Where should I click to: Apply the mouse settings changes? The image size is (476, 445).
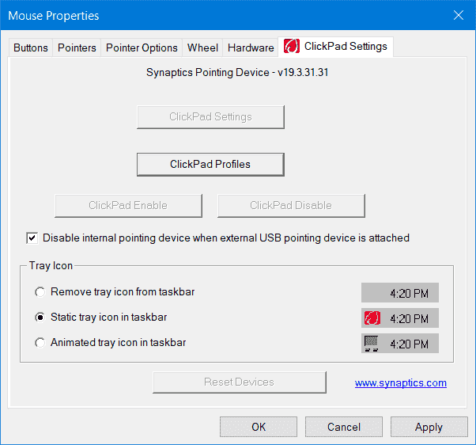[429, 427]
